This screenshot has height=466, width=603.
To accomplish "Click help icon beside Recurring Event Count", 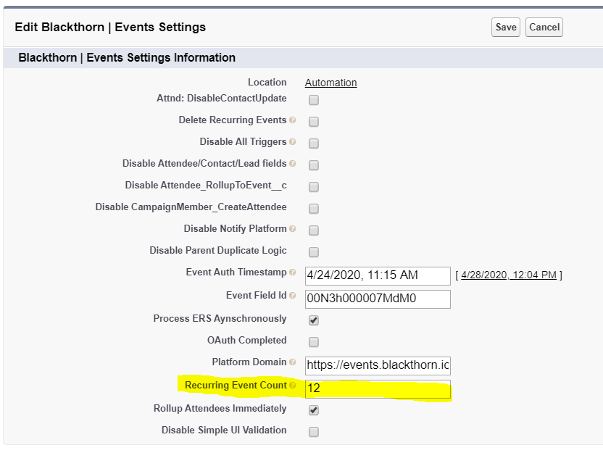I will click(x=292, y=386).
